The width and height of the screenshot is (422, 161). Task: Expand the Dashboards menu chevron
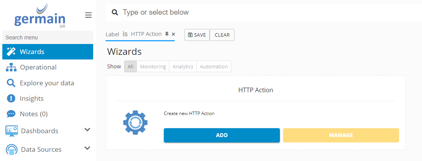pyautogui.click(x=87, y=130)
